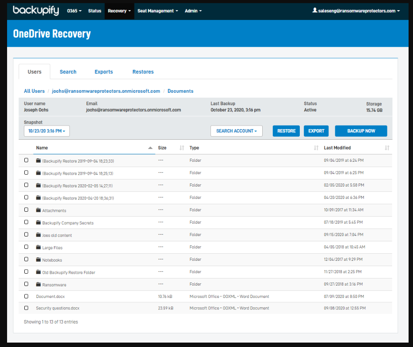Click the folder icon beside Attachments

[38, 210]
